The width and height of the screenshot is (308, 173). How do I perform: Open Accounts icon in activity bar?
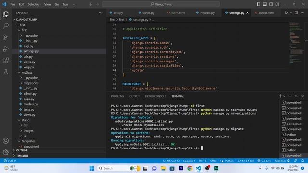pos(6,141)
